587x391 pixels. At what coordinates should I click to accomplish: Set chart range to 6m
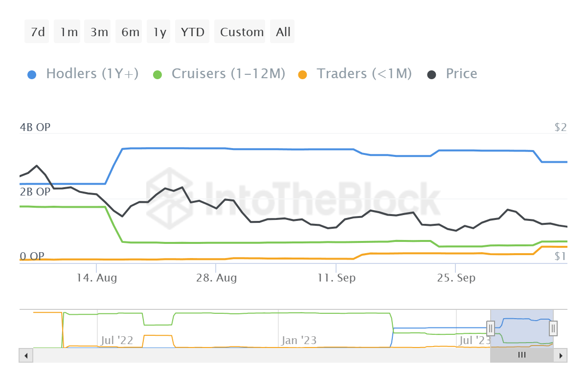click(x=130, y=32)
